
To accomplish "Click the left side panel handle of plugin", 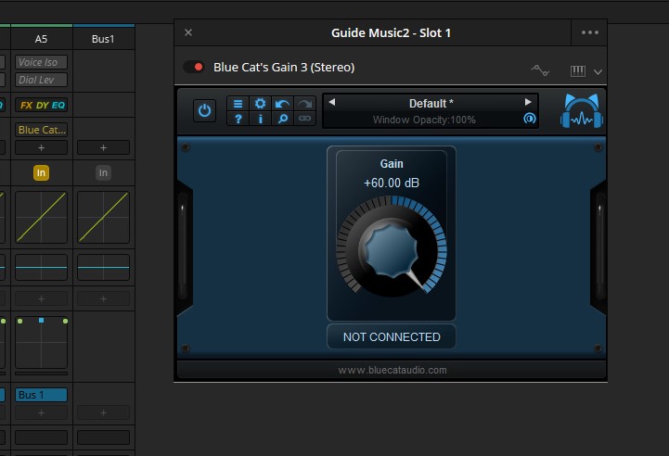I will 184,248.
